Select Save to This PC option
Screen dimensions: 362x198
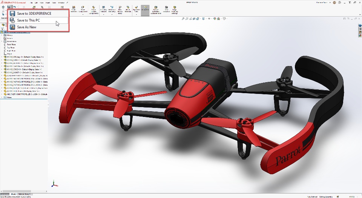(x=38, y=20)
